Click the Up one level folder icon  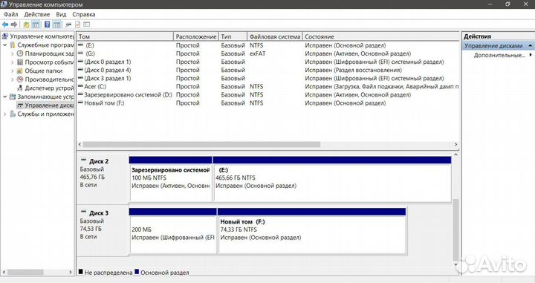[x=26, y=25]
